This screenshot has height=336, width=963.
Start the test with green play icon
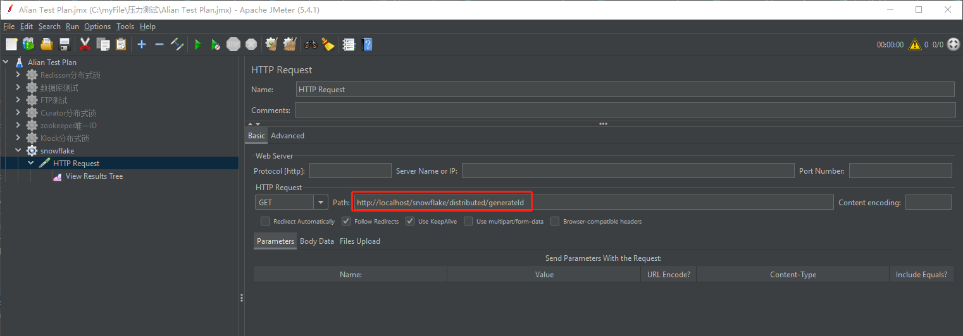point(198,44)
